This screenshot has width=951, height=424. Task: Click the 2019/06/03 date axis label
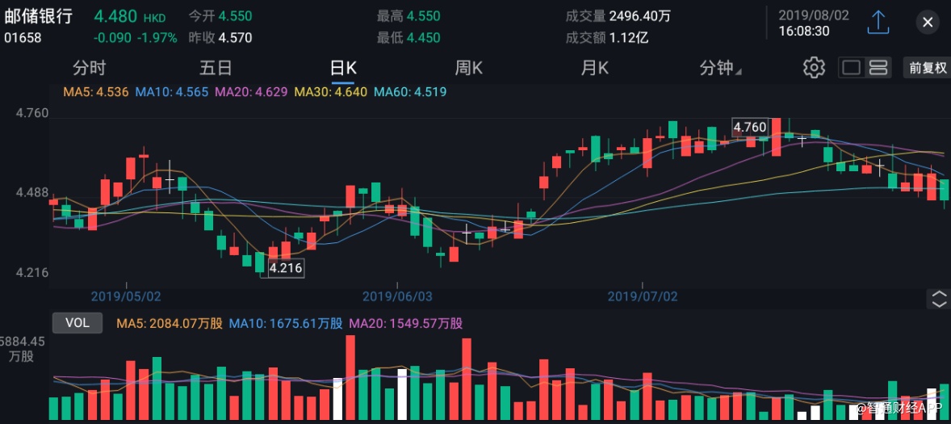coord(399,296)
